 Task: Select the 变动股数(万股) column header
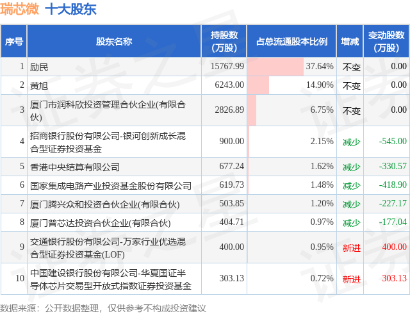(x=386, y=42)
